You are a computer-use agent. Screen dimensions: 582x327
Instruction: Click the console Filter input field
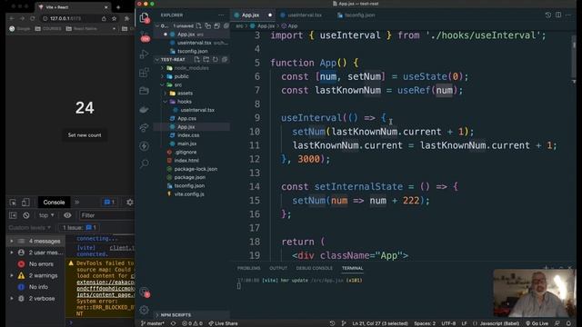106,215
